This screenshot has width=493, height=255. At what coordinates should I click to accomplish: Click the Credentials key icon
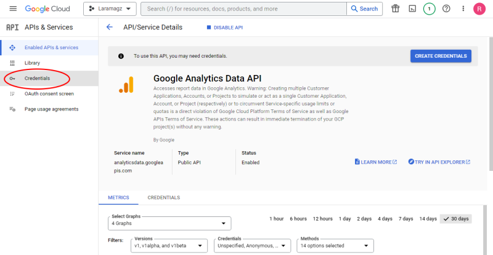(x=12, y=79)
